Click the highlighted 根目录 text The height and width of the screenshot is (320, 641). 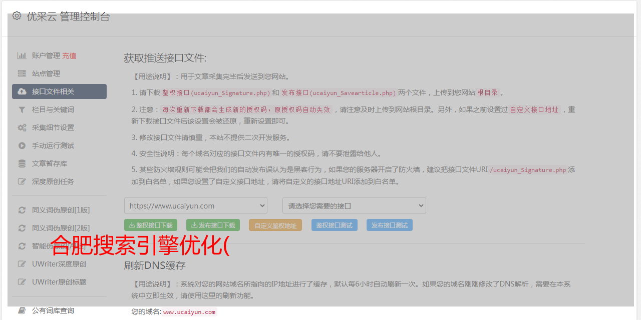pyautogui.click(x=488, y=93)
